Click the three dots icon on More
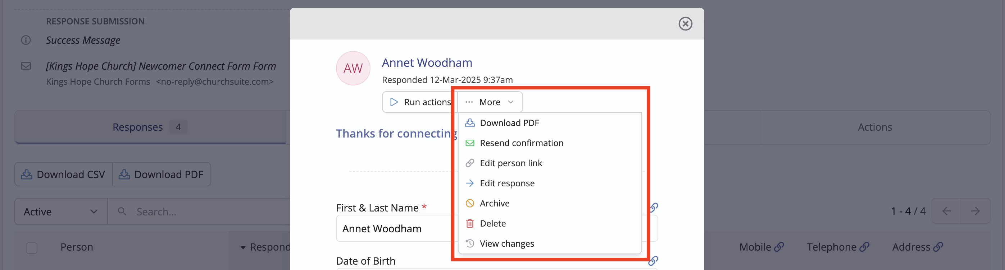The width and height of the screenshot is (1005, 270). [469, 102]
